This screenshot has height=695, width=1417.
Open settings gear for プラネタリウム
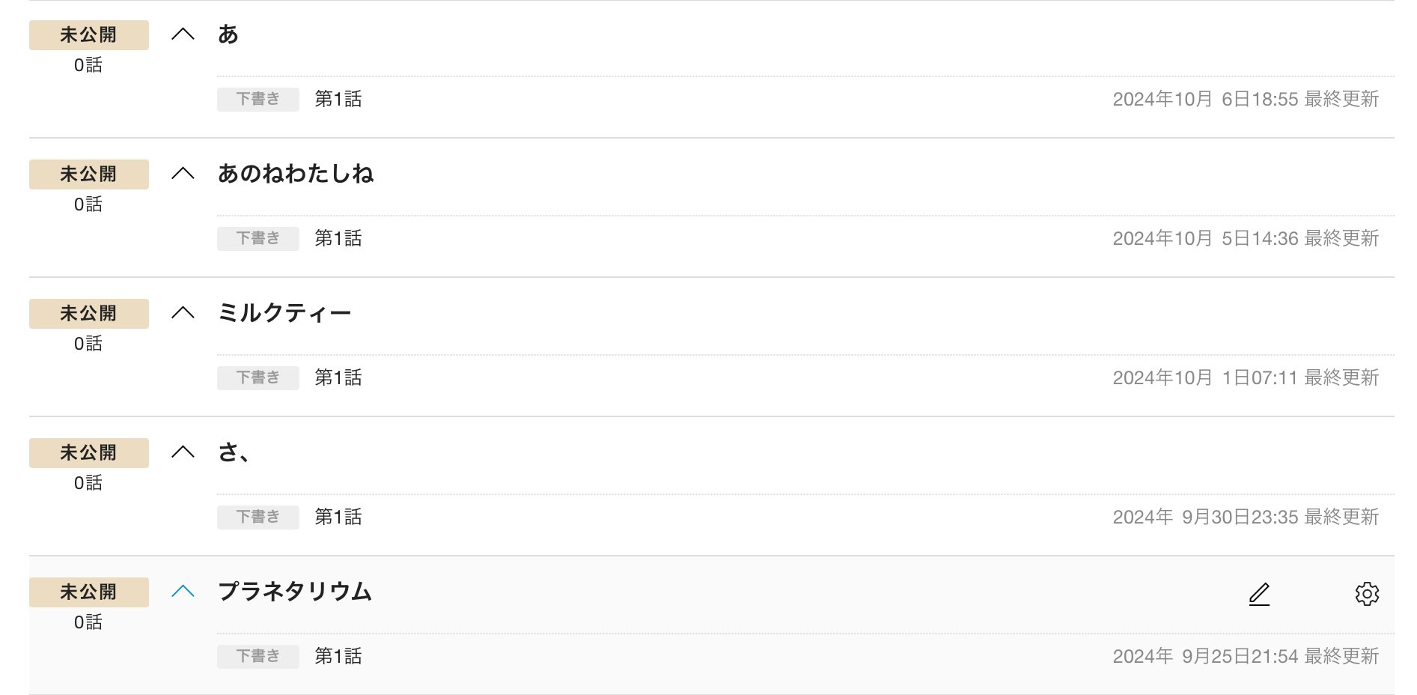coord(1367,594)
